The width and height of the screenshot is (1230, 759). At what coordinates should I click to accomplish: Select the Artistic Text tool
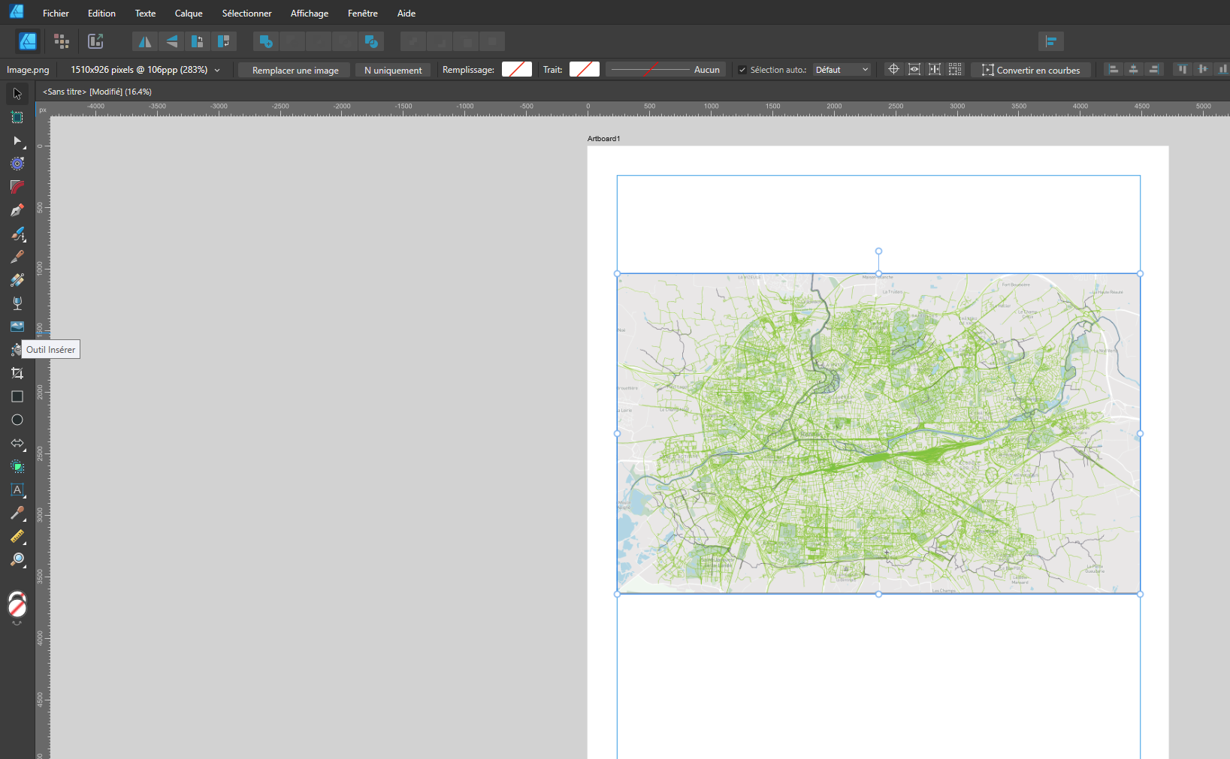(x=17, y=489)
